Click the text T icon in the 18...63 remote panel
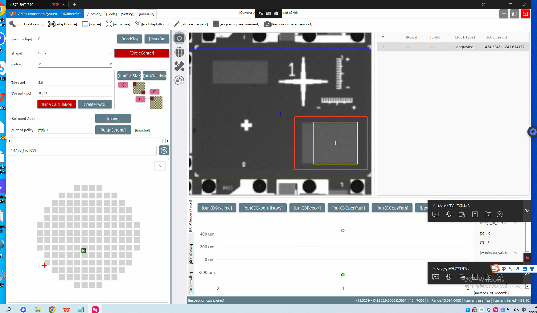This screenshot has width=537, height=313. [x=475, y=214]
